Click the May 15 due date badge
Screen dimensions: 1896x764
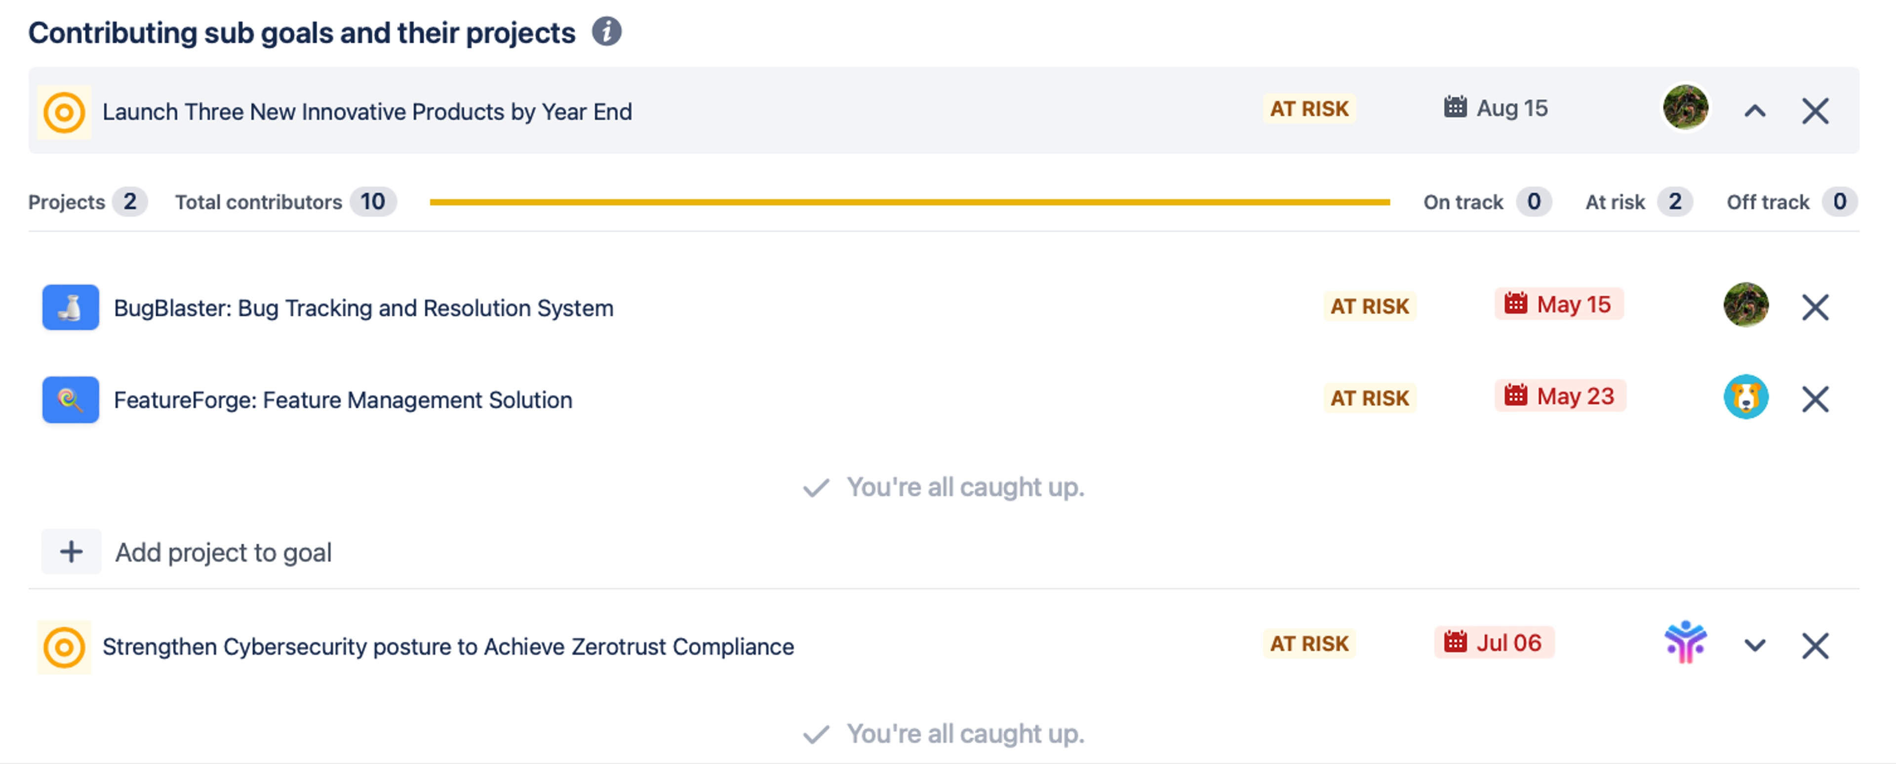1558,304
